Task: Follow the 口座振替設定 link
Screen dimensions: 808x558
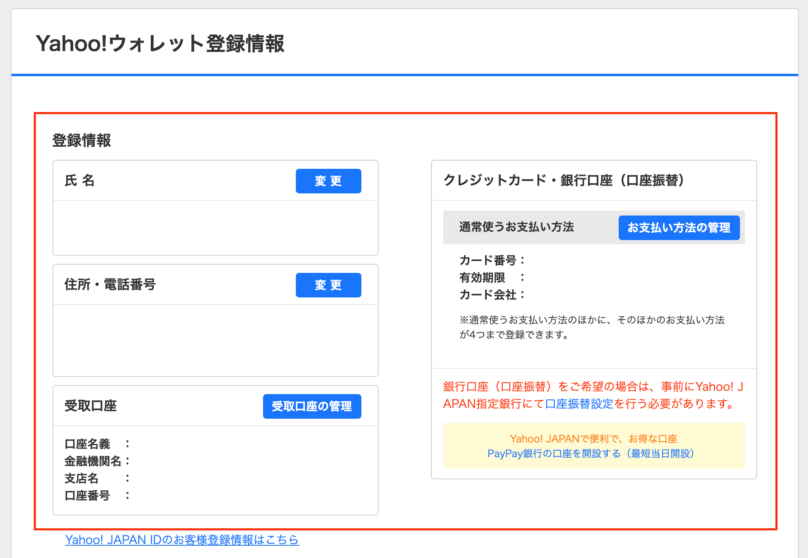Action: pos(579,404)
